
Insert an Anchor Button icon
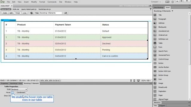155,67
